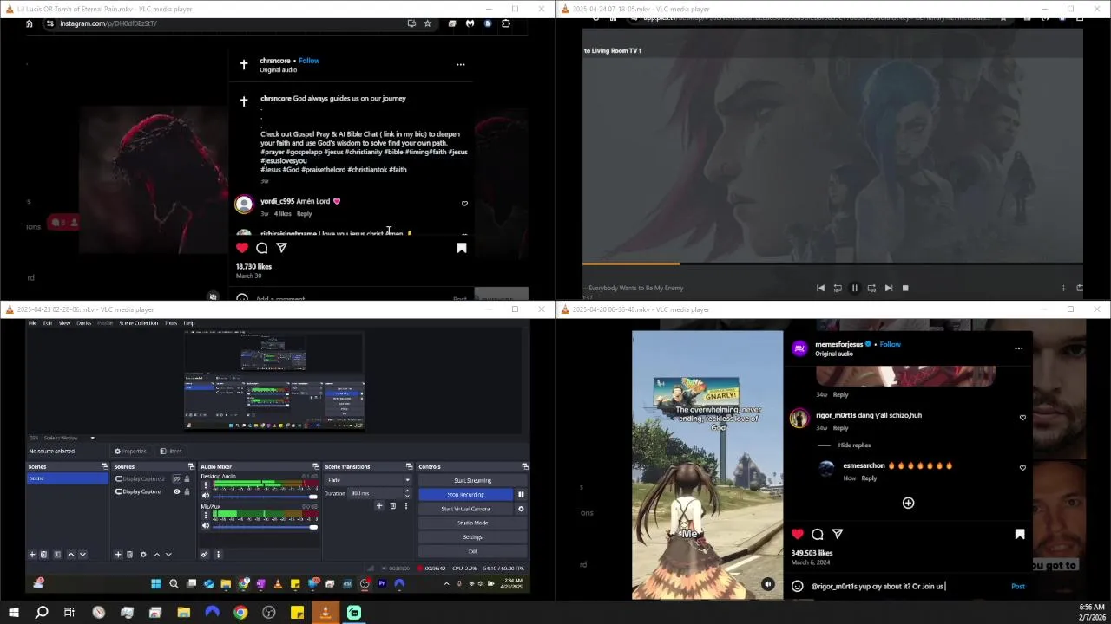Pop out the Scene Transitions dock
The height and width of the screenshot is (624, 1111).
click(x=409, y=466)
